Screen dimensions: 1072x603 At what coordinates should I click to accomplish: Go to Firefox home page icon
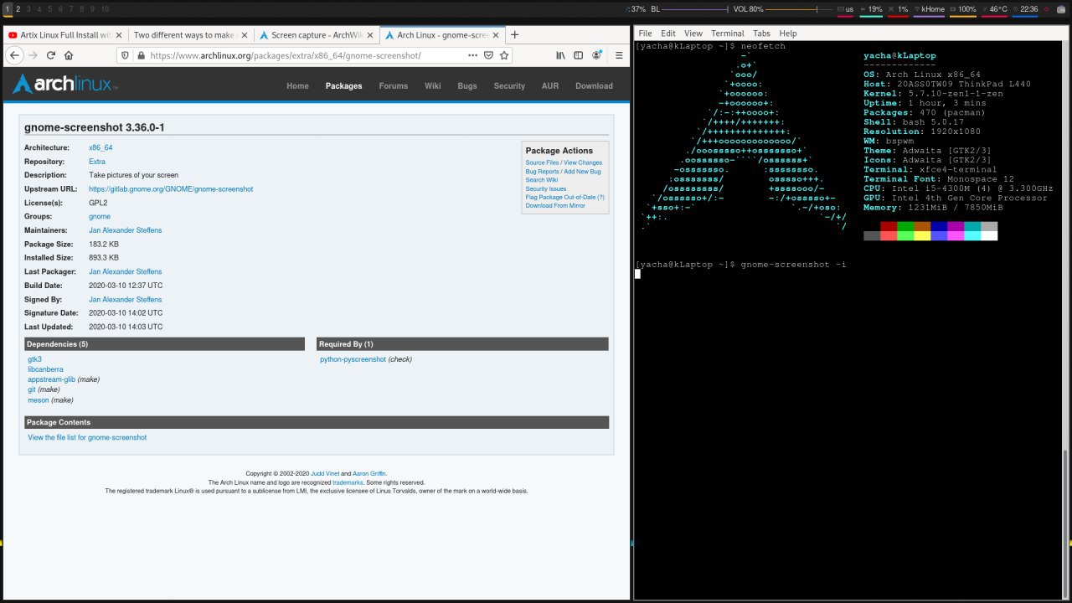69,55
